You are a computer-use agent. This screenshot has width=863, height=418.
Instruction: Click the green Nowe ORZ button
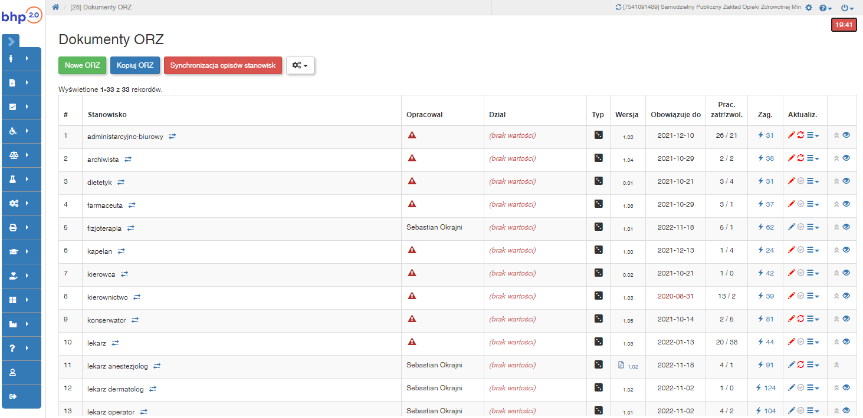point(83,65)
